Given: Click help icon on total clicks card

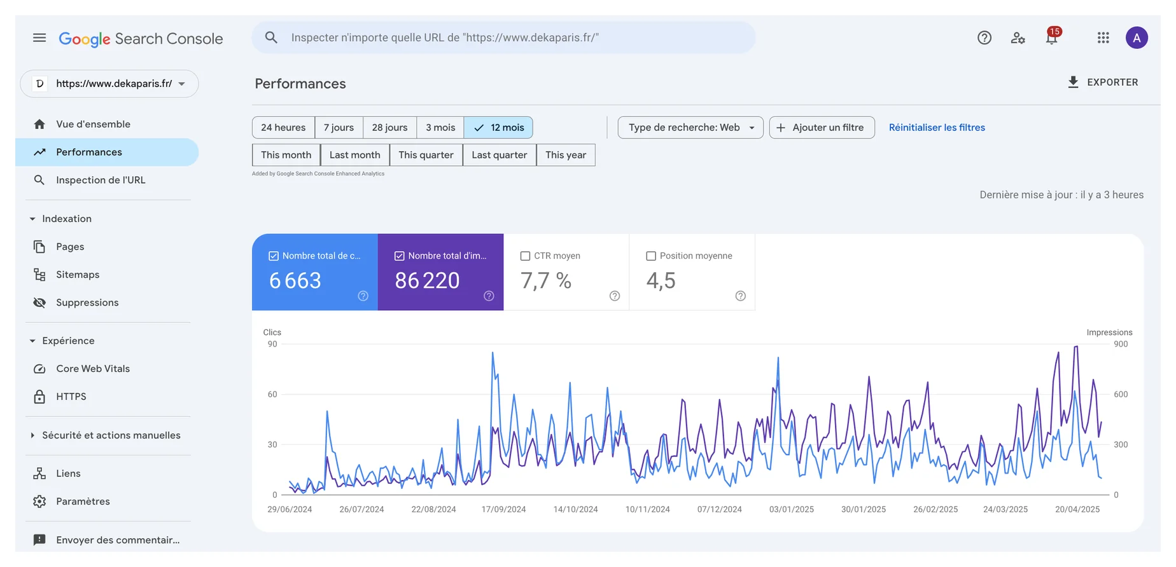Looking at the screenshot, I should pos(363,296).
